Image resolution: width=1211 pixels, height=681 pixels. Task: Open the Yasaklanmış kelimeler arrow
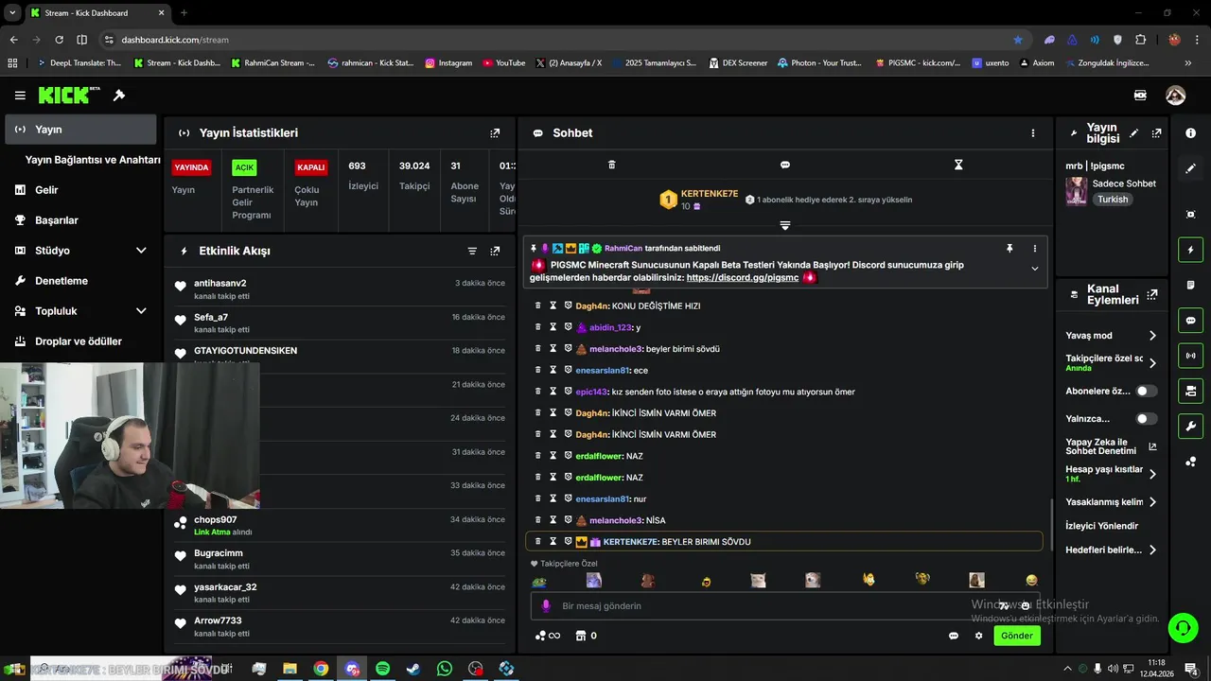(x=1152, y=502)
